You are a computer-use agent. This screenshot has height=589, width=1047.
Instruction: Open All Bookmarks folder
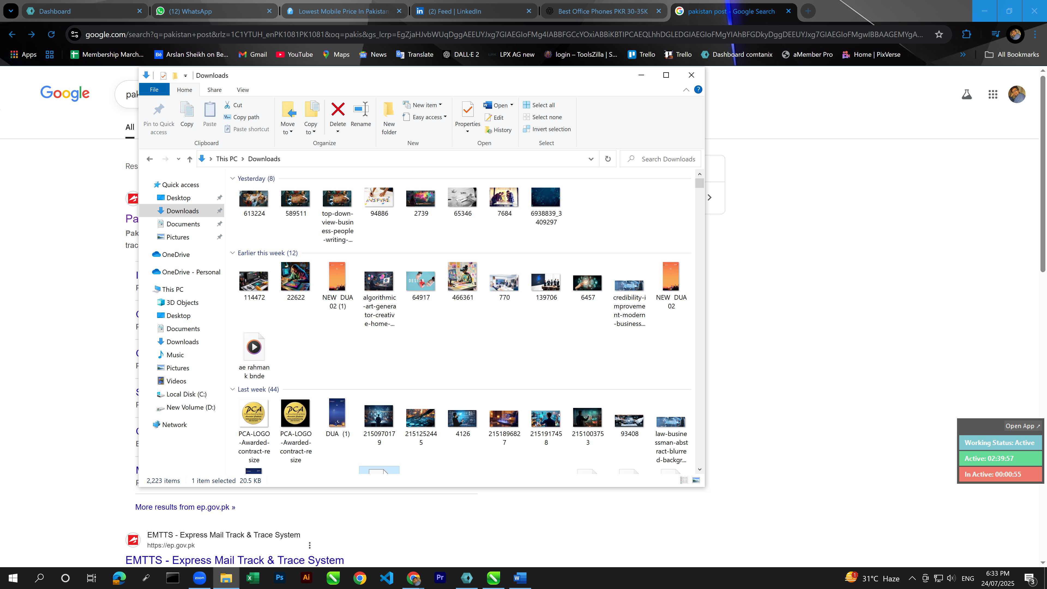coord(1012,55)
